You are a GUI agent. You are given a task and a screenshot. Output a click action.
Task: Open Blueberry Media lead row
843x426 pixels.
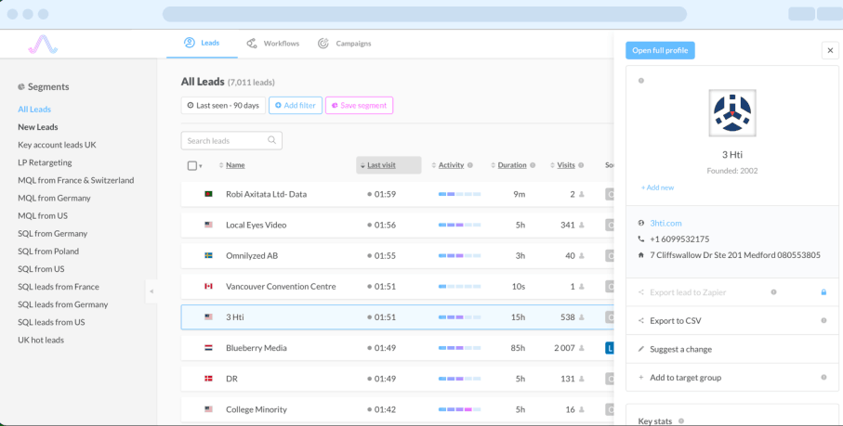click(397, 348)
